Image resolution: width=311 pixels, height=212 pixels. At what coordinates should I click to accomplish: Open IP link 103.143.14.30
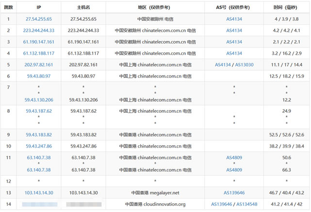point(39,192)
